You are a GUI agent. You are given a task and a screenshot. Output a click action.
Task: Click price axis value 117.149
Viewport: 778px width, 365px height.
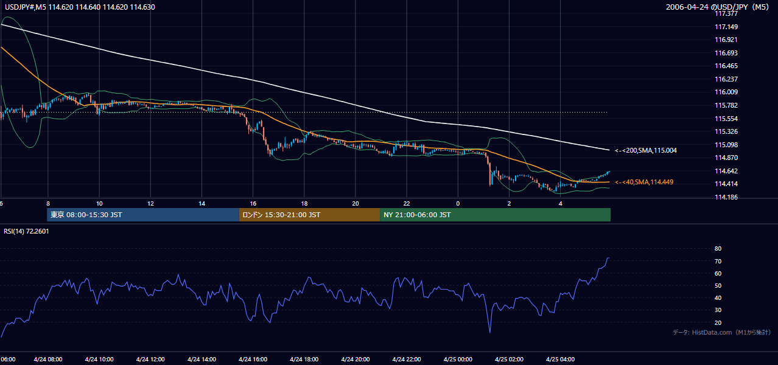click(726, 27)
